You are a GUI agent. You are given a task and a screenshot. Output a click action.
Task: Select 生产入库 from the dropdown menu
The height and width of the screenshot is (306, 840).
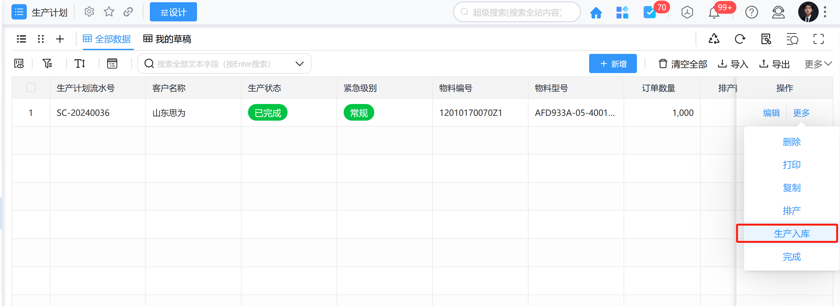point(792,234)
